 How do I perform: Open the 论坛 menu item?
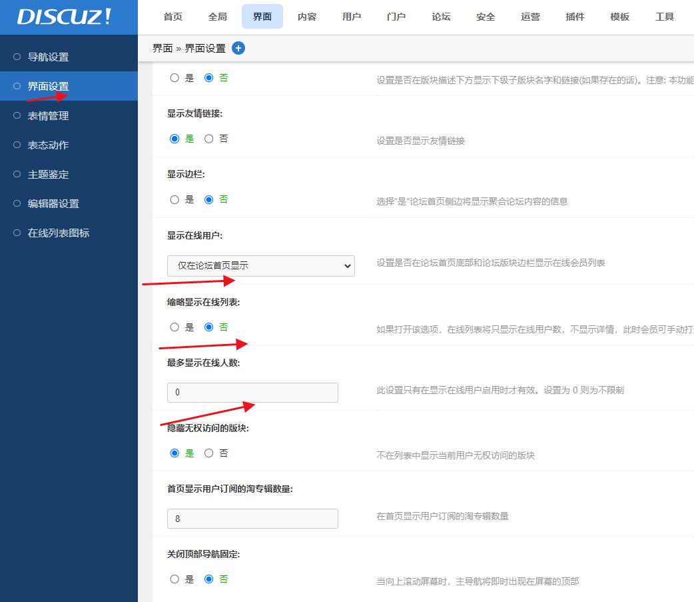(441, 17)
